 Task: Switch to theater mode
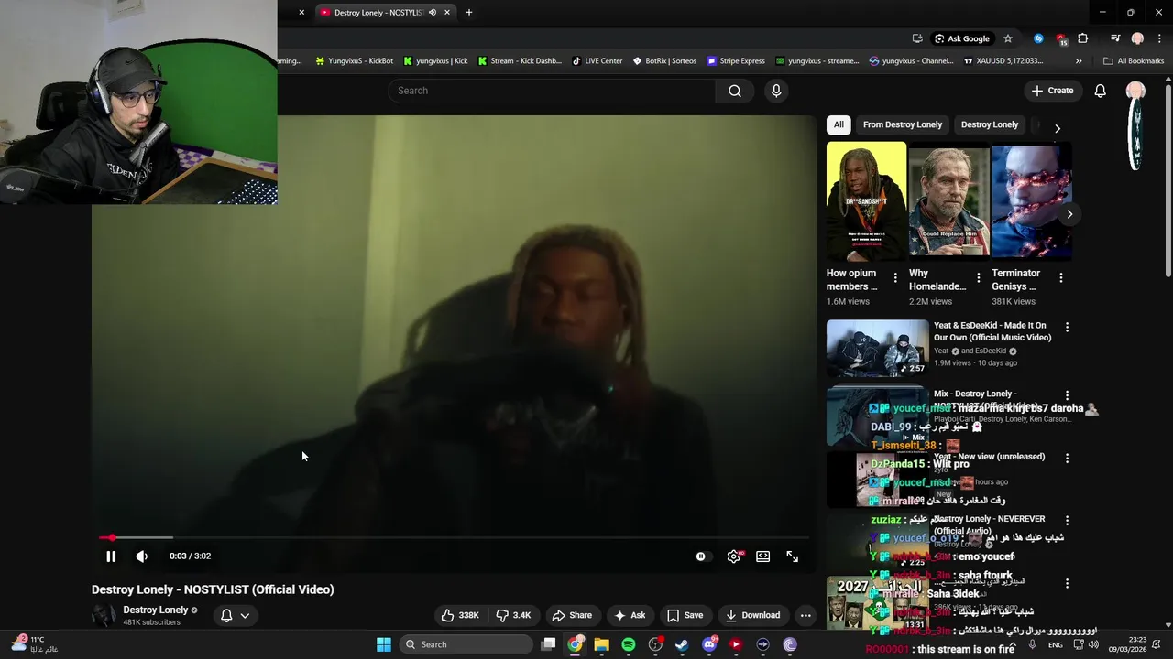click(762, 556)
